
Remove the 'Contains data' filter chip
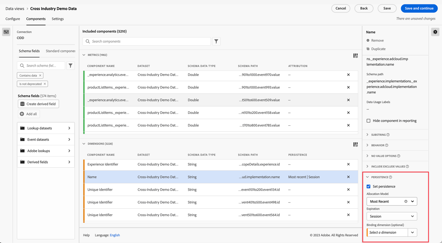(40, 75)
